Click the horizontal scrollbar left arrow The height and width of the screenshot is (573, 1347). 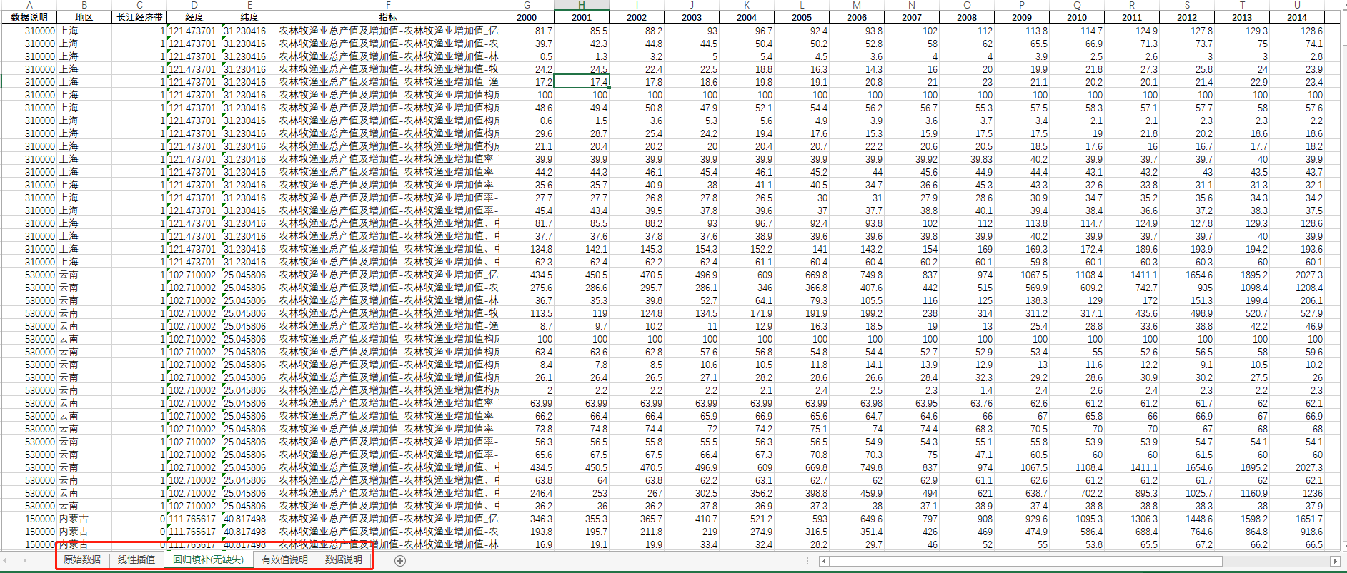point(824,561)
